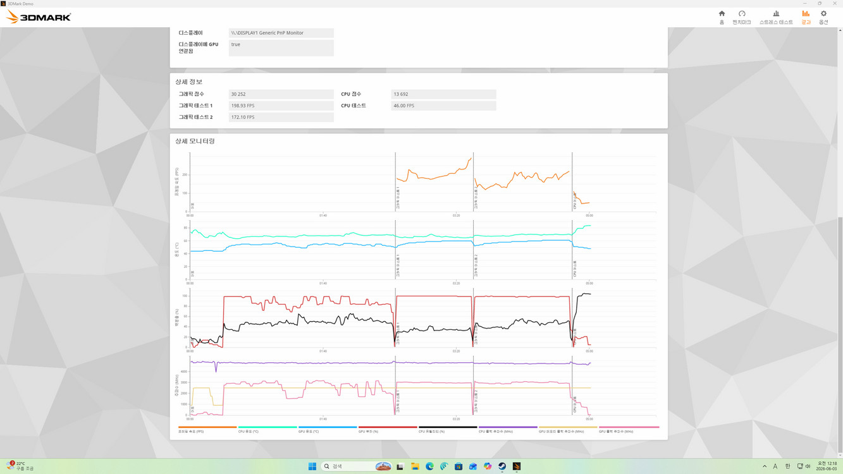This screenshot has width=843, height=474.
Task: Open Microsoft Edge from the taskbar
Action: [x=429, y=466]
